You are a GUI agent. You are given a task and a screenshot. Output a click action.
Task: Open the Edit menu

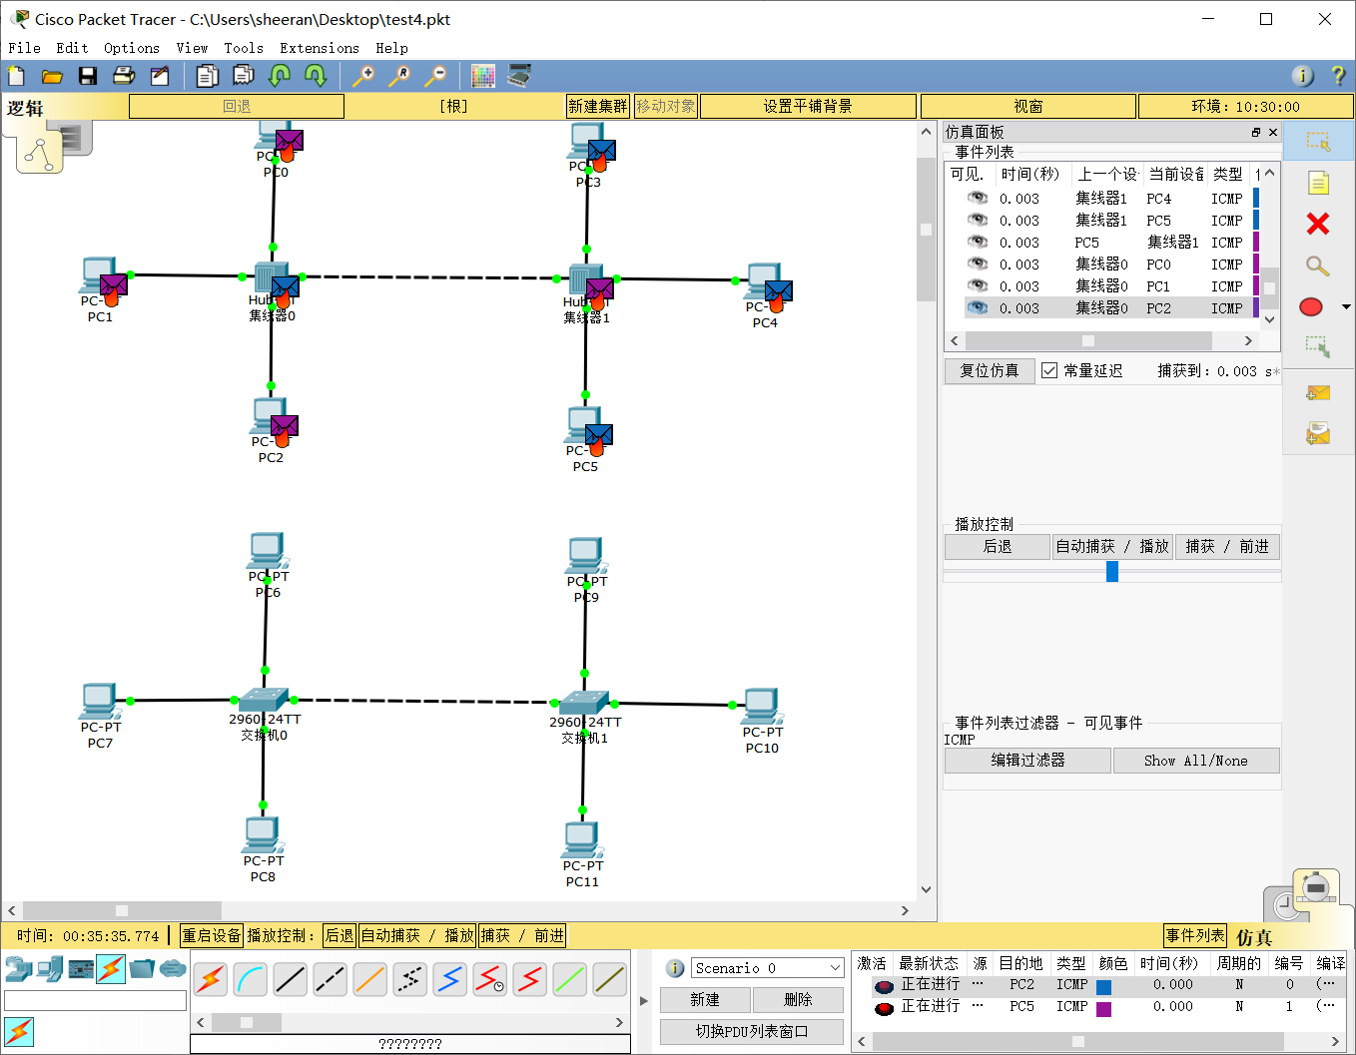72,48
